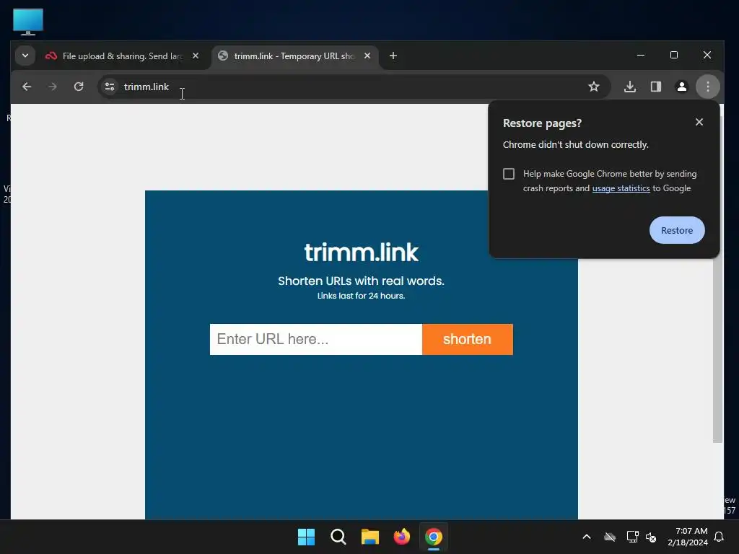Select the This PC desktop icon
Image resolution: width=739 pixels, height=554 pixels.
click(28, 22)
